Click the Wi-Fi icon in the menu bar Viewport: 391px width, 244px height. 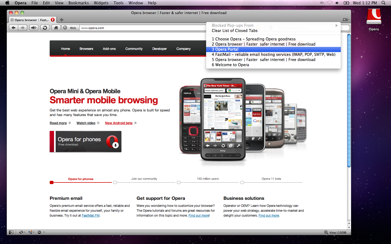330,3
